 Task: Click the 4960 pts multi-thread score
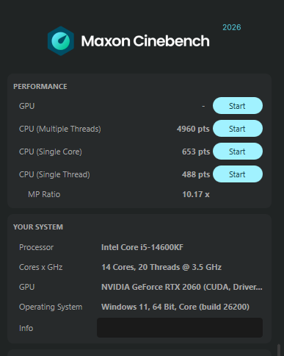click(193, 129)
